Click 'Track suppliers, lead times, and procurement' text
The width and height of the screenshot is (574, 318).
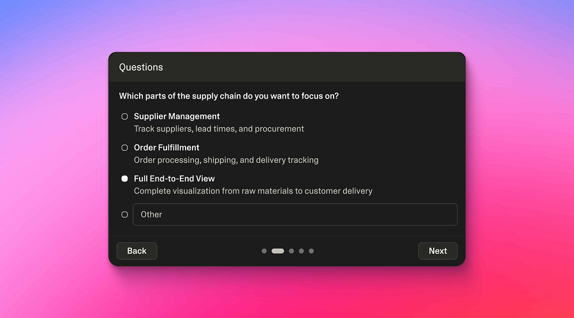pyautogui.click(x=219, y=128)
